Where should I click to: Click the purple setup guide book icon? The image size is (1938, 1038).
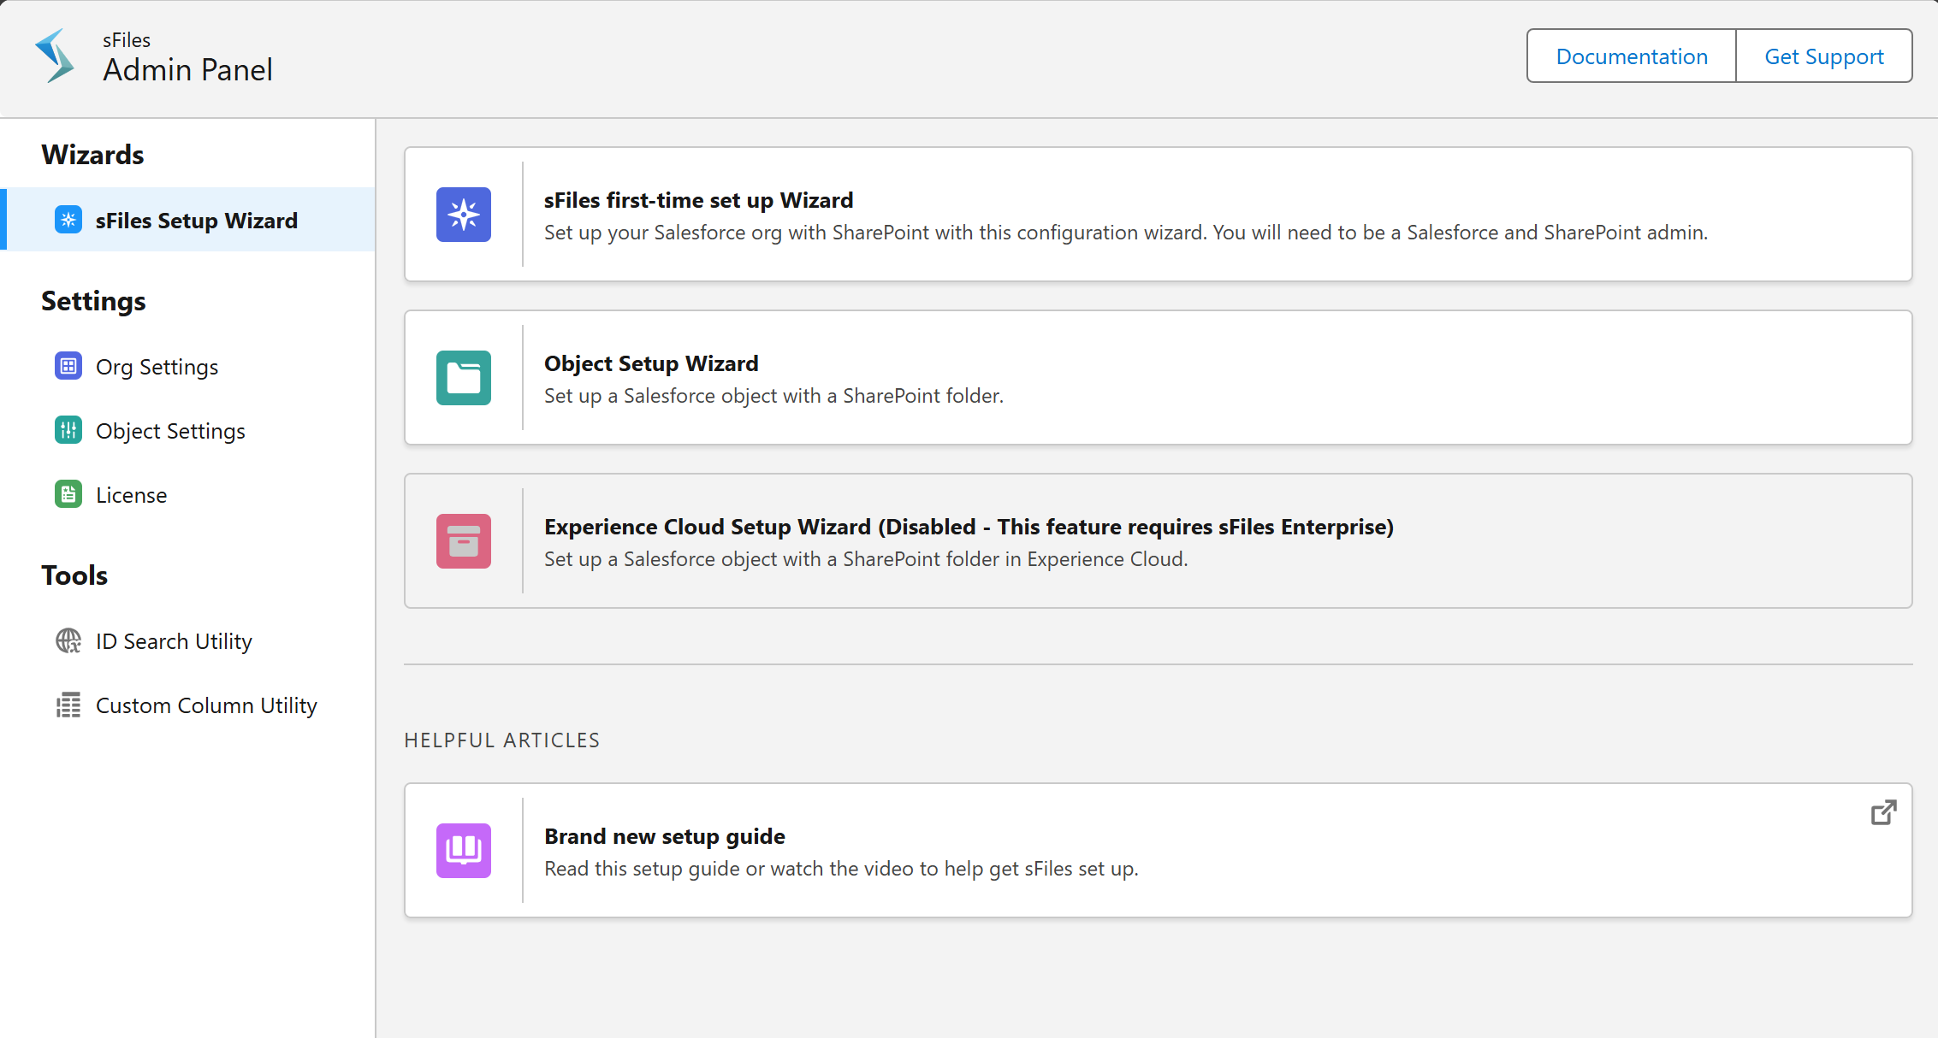point(464,851)
